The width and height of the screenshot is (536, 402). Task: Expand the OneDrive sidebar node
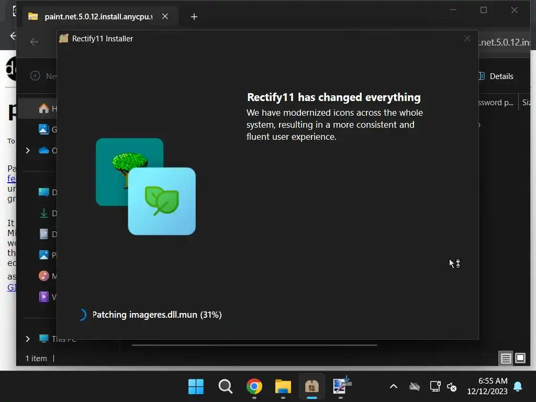pyautogui.click(x=28, y=150)
